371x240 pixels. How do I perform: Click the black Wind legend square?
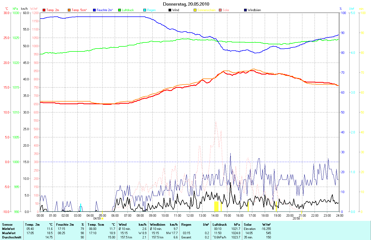click(x=170, y=10)
